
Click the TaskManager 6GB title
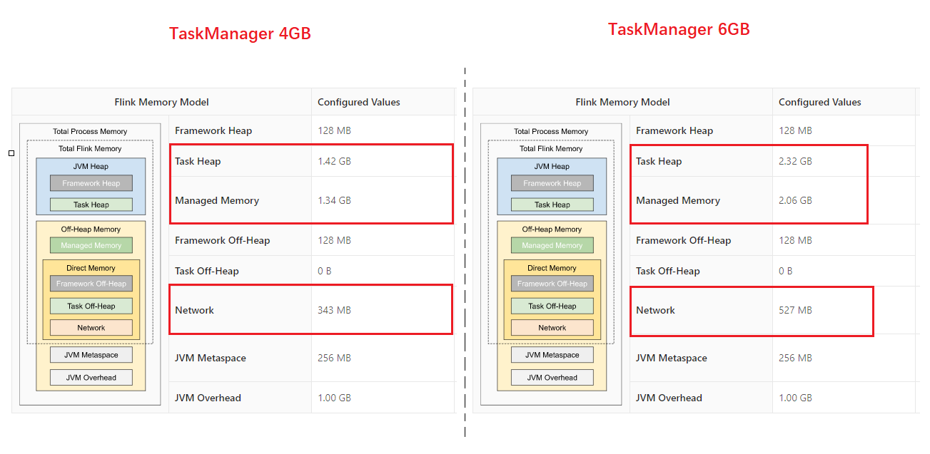click(679, 29)
